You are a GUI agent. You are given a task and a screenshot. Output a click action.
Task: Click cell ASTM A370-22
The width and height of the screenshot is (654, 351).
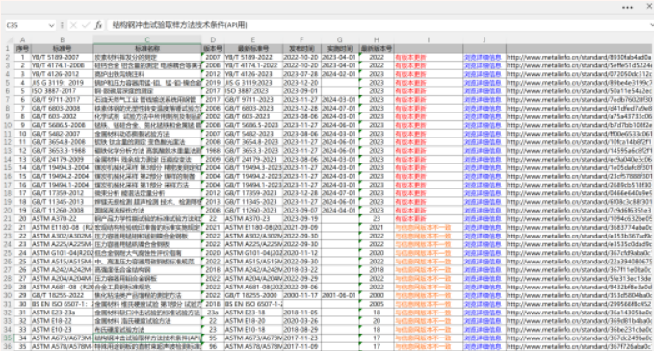(63, 219)
